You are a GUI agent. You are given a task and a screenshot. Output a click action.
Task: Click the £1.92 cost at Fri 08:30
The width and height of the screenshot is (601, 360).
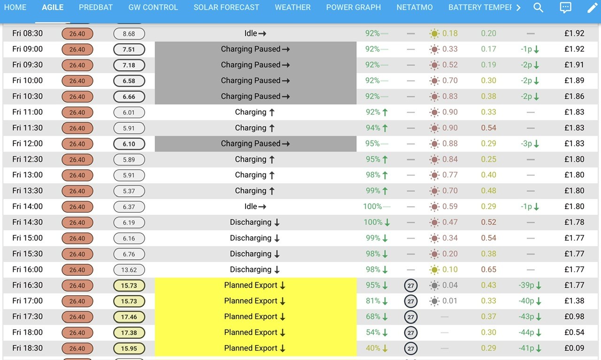pos(574,33)
